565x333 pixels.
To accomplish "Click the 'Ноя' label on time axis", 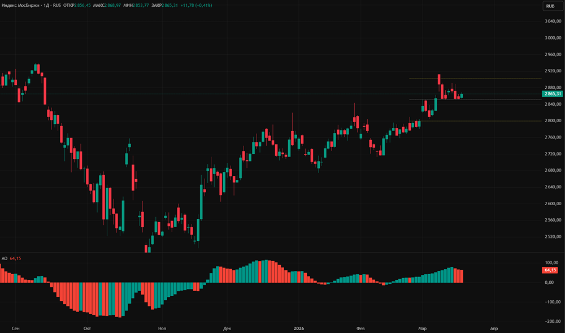I will [162, 328].
